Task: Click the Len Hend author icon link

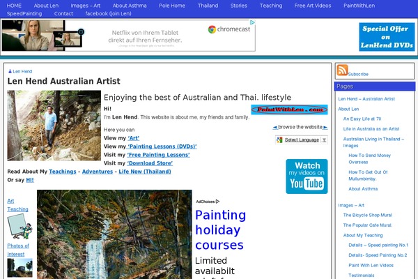Action: (x=10, y=72)
